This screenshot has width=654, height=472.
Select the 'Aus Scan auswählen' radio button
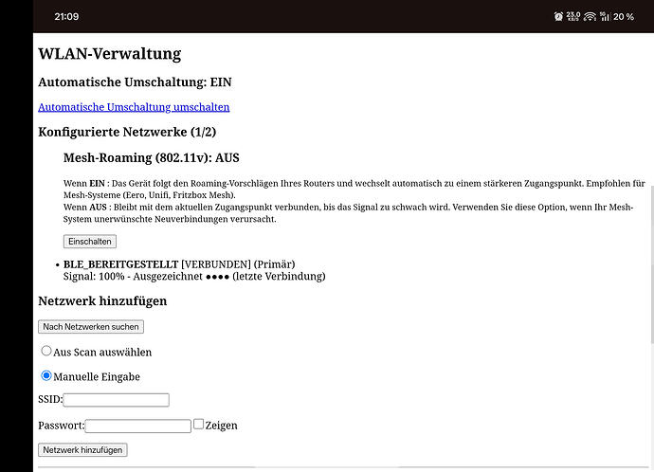46,351
